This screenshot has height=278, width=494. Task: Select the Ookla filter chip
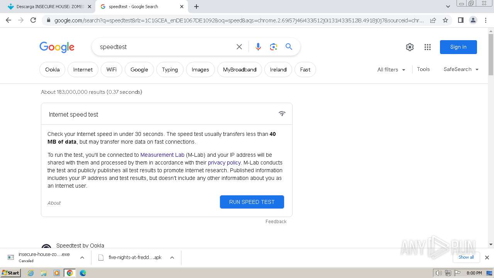point(52,69)
